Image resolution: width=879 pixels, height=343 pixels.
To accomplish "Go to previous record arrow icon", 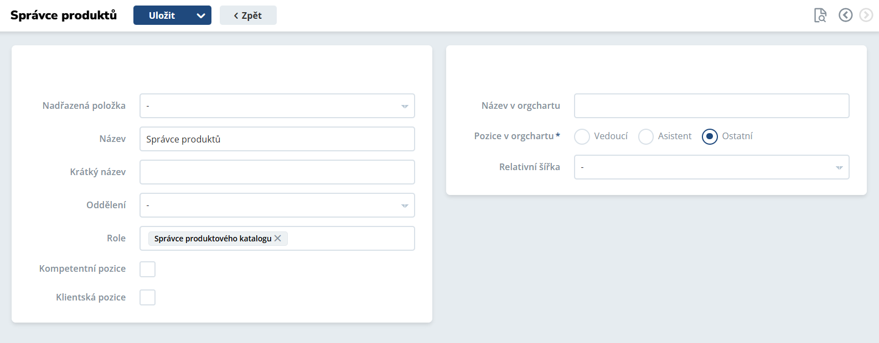I will pyautogui.click(x=845, y=15).
